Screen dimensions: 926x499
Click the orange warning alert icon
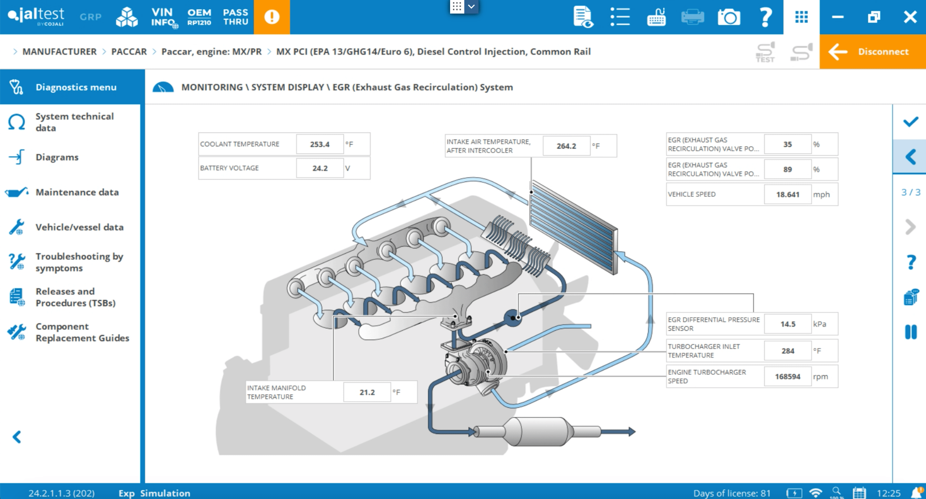[272, 17]
